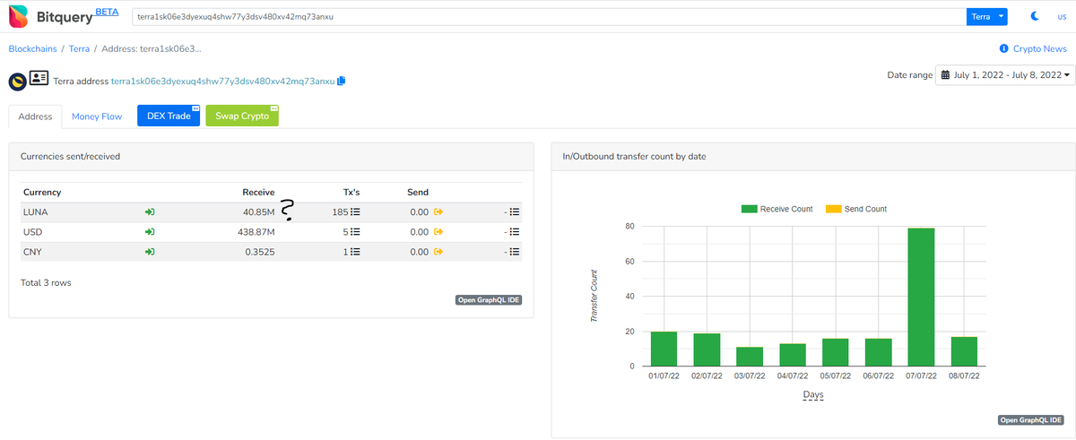Image resolution: width=1076 pixels, height=440 pixels.
Task: Click the LUNA currency cell
Action: (36, 212)
